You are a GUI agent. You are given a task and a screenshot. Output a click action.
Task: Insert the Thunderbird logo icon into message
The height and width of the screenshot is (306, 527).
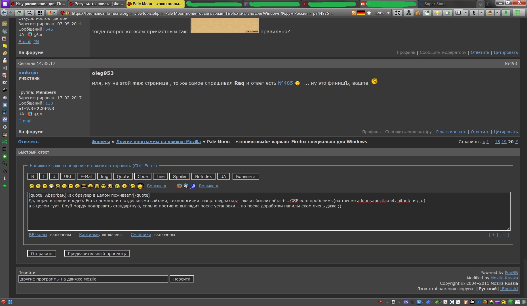click(x=186, y=186)
